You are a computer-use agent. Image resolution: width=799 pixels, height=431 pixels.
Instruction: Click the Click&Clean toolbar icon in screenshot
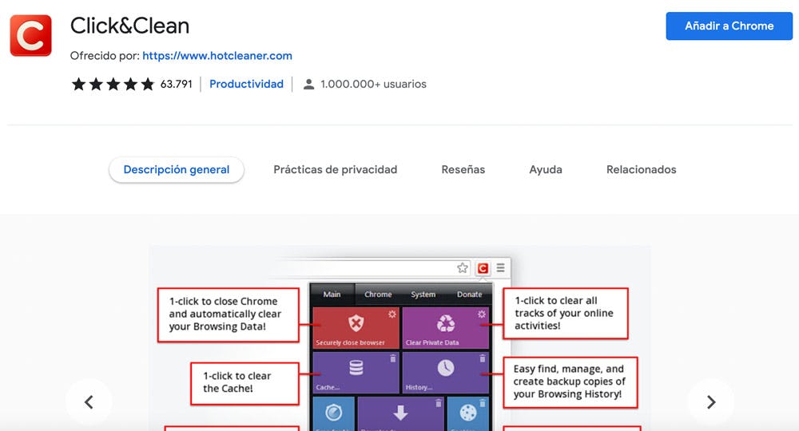(483, 268)
